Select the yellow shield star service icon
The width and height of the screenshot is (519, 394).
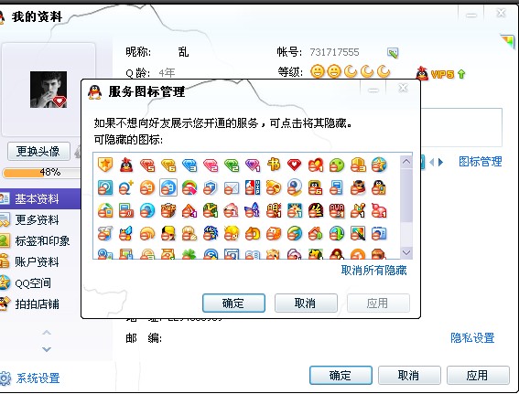pyautogui.click(x=105, y=165)
